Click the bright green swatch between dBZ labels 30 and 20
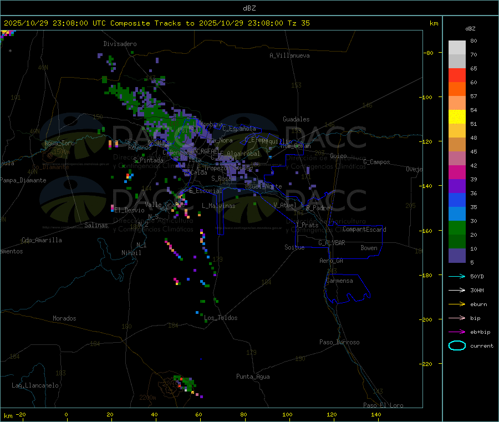Viewport: 499px width, 422px height. [457, 227]
